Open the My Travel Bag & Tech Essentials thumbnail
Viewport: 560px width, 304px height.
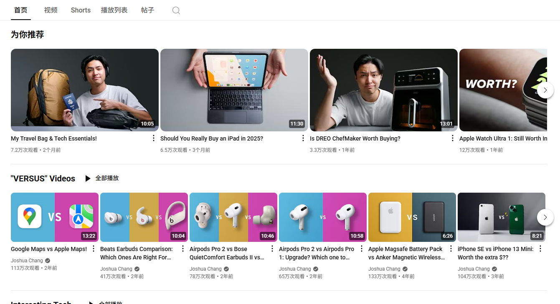tap(84, 90)
